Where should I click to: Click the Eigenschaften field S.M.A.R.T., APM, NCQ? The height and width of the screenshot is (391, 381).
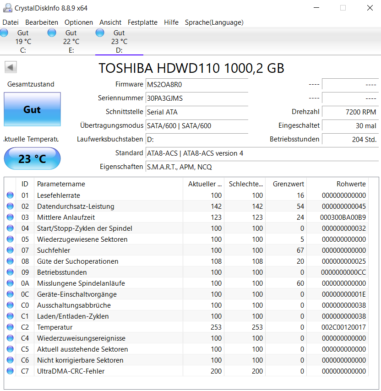click(x=262, y=167)
